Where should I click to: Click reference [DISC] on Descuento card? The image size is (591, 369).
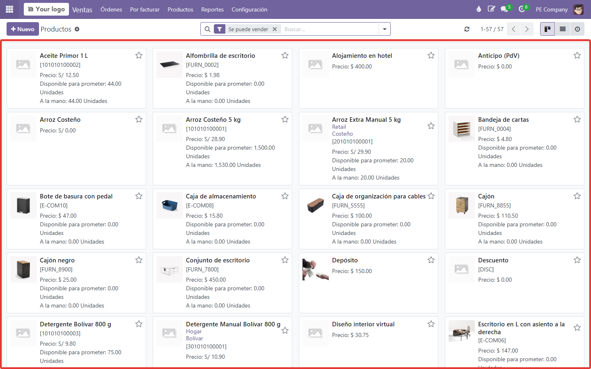486,269
